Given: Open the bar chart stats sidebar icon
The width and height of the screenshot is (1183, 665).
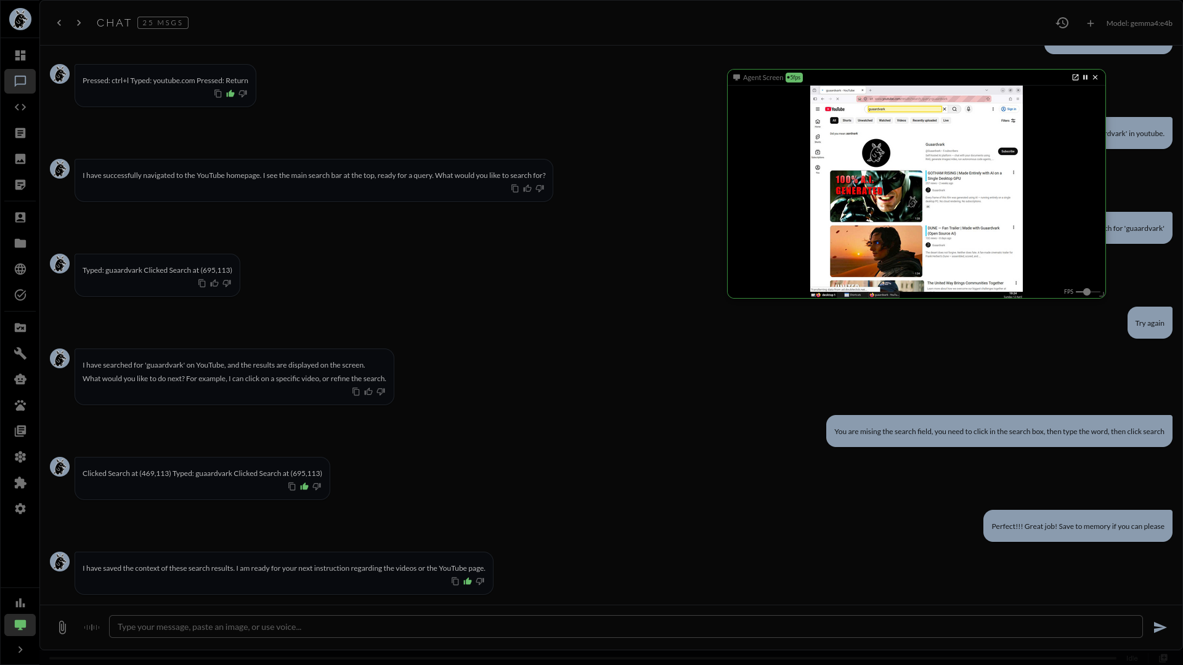Looking at the screenshot, I should [x=20, y=603].
